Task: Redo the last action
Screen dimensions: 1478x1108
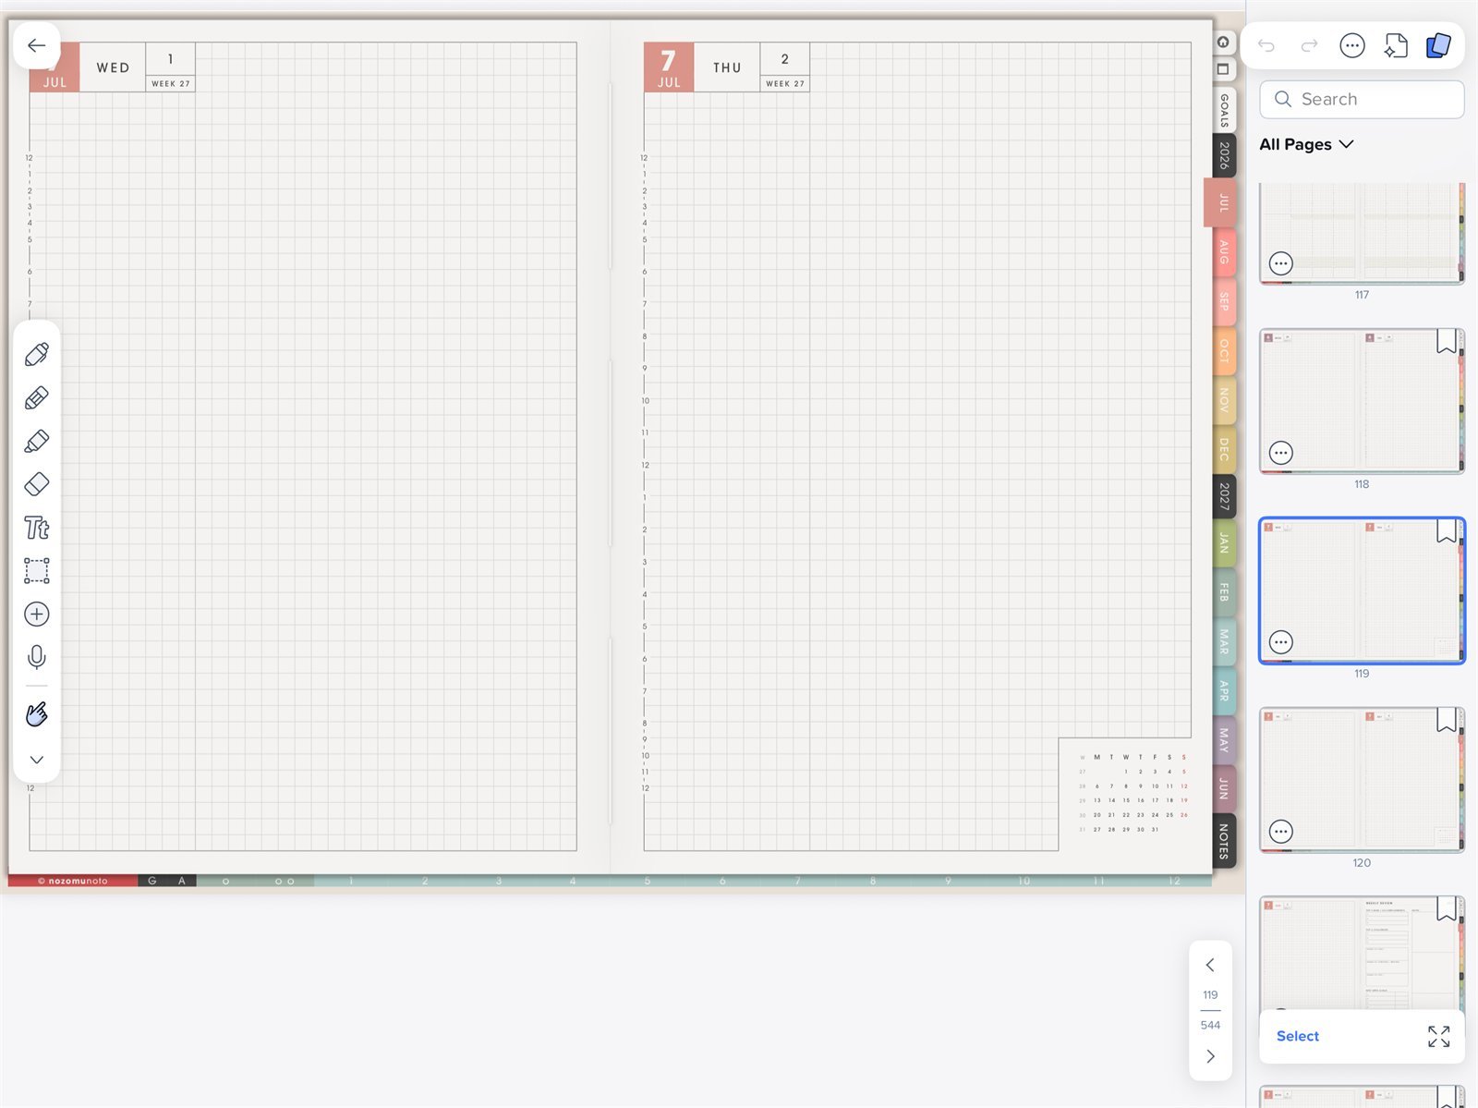Action: 1309,45
